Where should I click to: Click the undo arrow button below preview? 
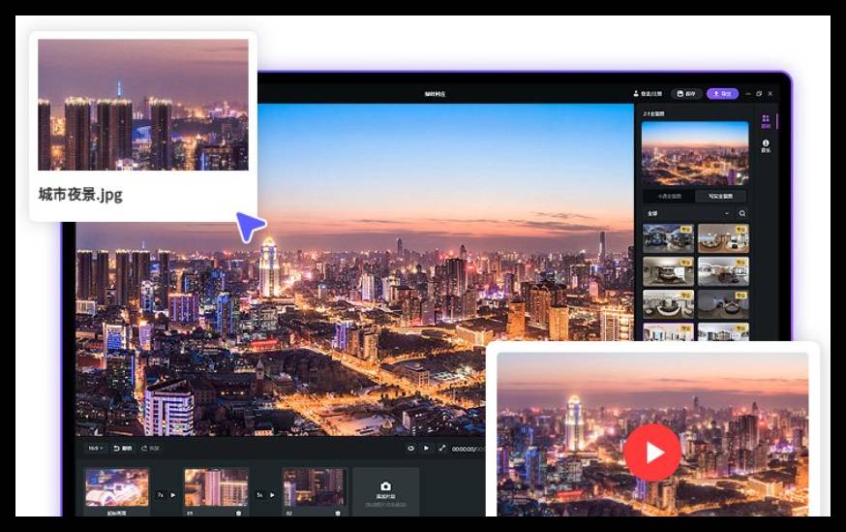click(123, 449)
